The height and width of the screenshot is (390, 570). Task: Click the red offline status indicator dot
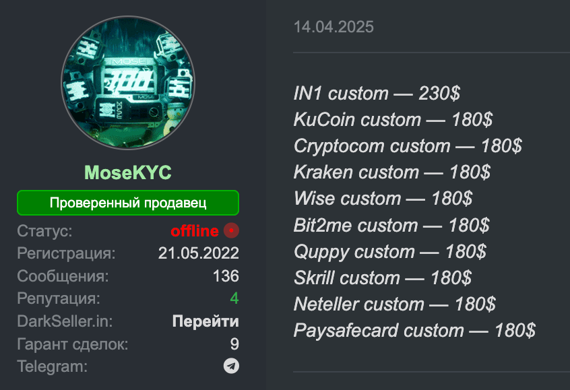230,230
